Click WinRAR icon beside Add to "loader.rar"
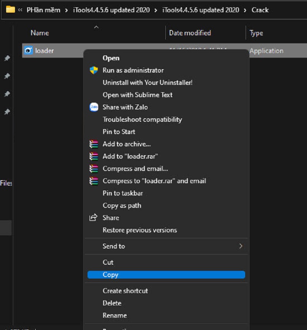Viewport: 307px width, 330px height. pyautogui.click(x=94, y=156)
